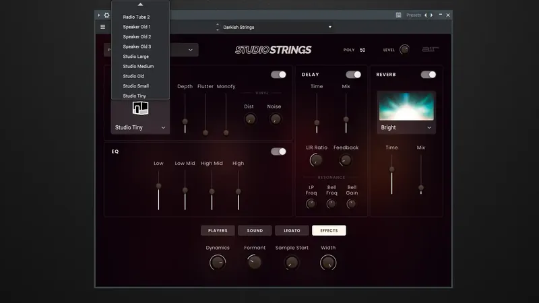Click the Vinyl Noise knob
539x303 pixels.
[275, 119]
